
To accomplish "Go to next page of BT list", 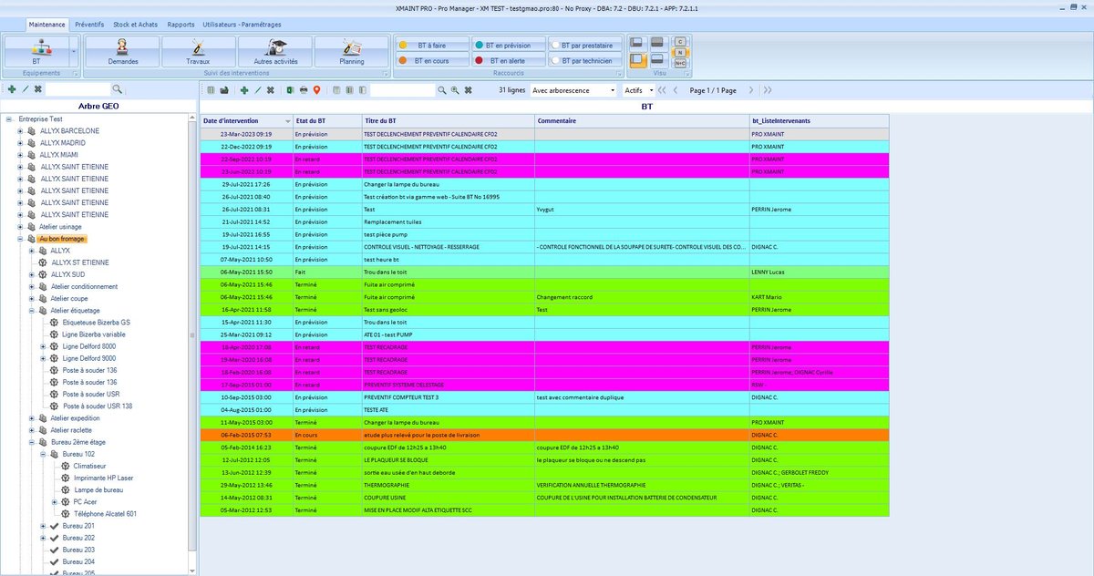I will click(750, 90).
